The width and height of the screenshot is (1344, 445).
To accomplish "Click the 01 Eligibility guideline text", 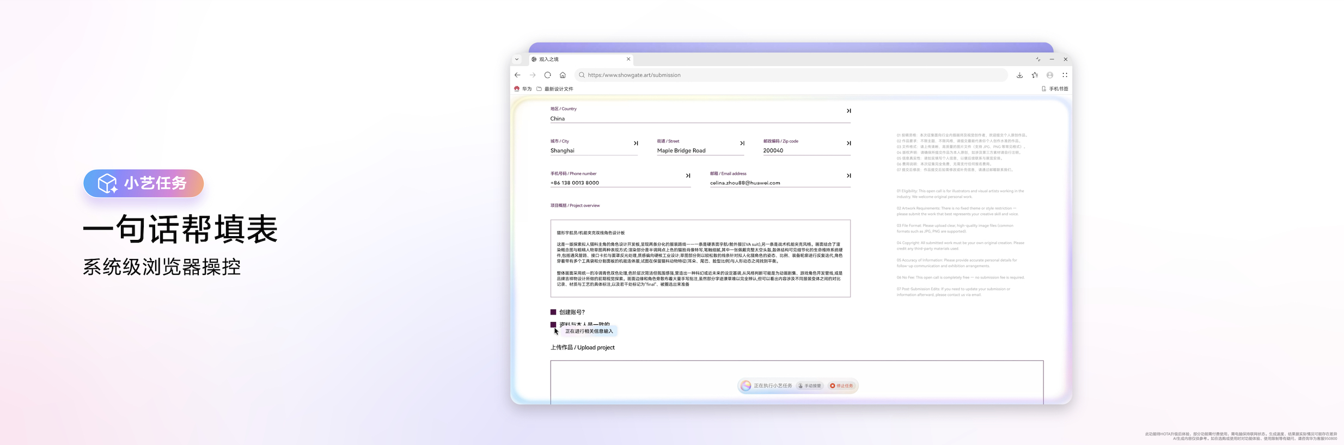I will click(961, 194).
